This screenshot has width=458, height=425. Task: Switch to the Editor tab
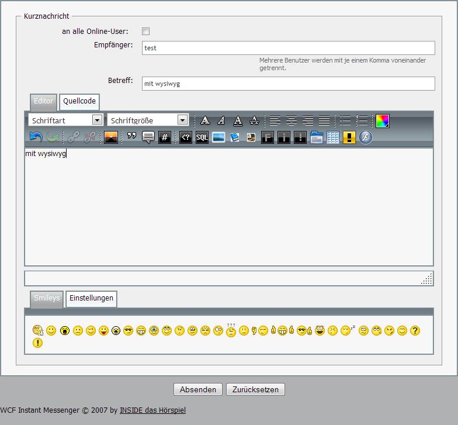[43, 102]
